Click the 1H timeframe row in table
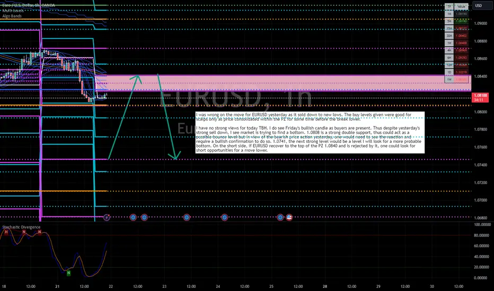 point(456,43)
